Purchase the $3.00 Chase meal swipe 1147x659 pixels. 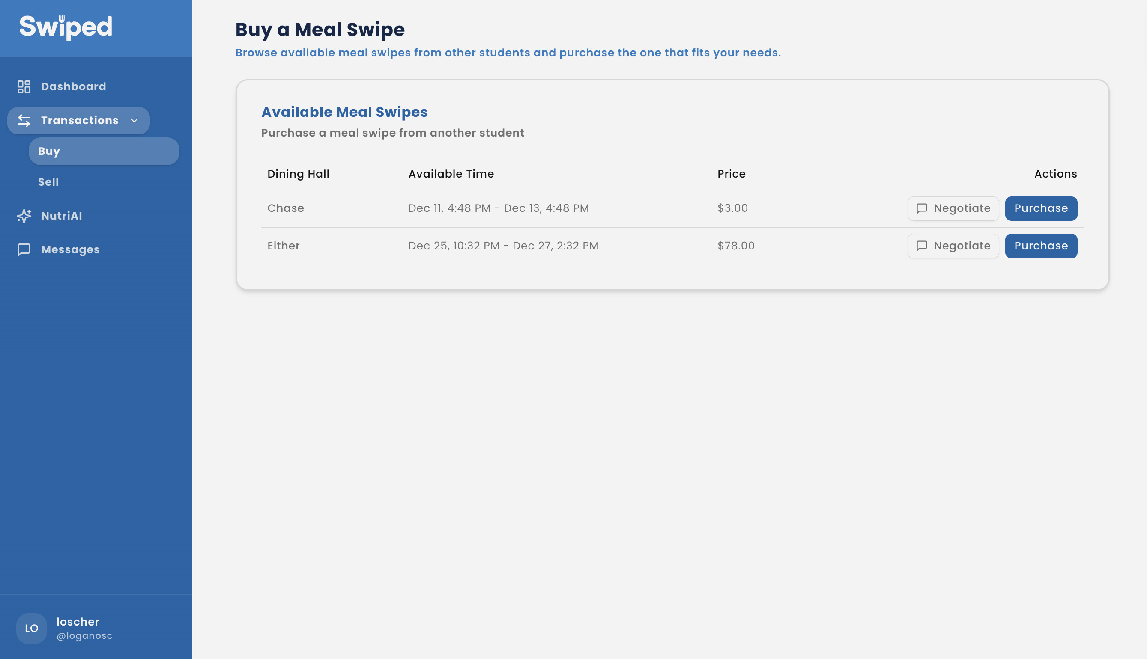1040,208
